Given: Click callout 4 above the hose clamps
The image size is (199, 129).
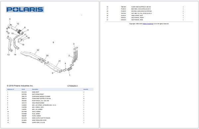Looking at the screenshot, I should [x=65, y=64].
